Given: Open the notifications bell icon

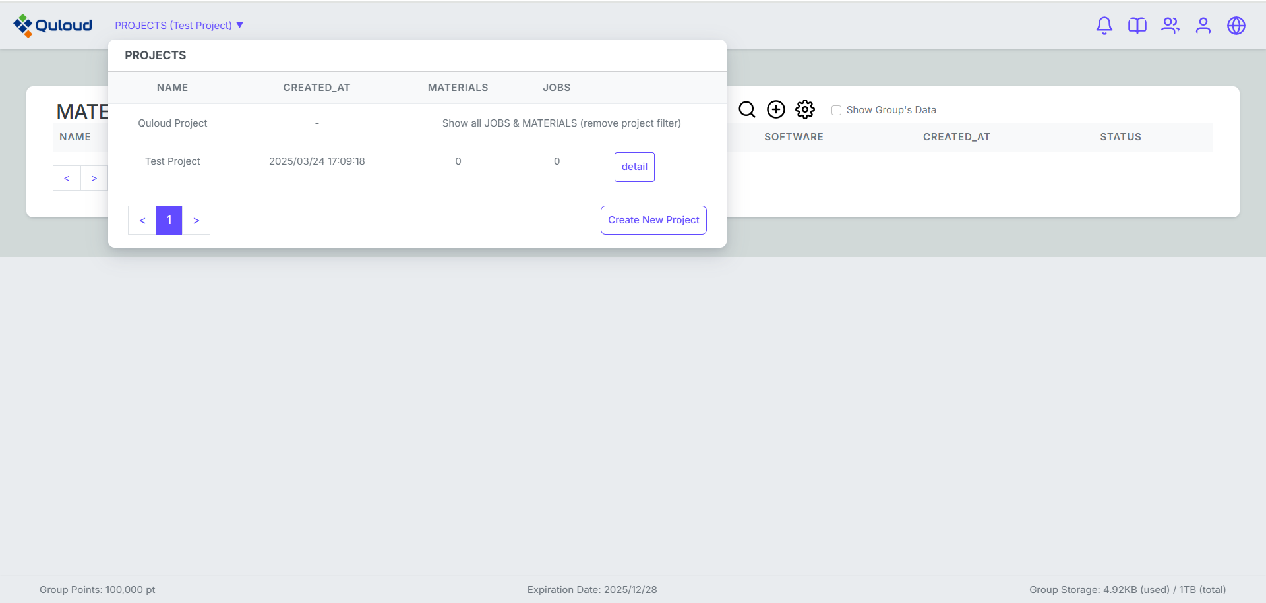Looking at the screenshot, I should click(x=1104, y=26).
